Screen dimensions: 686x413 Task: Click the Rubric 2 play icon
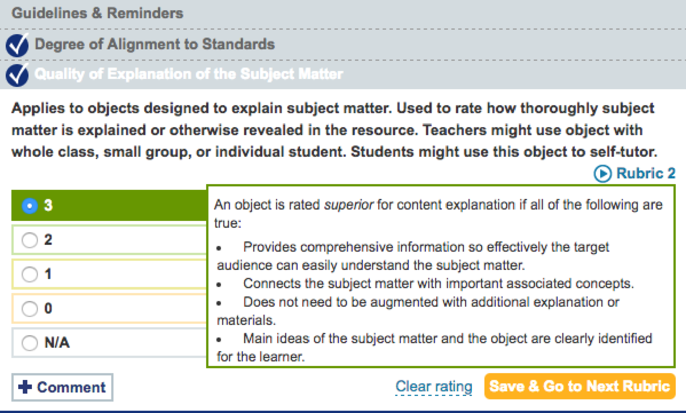point(602,174)
